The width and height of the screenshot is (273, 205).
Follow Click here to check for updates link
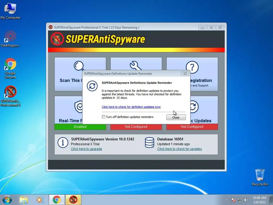point(179,149)
